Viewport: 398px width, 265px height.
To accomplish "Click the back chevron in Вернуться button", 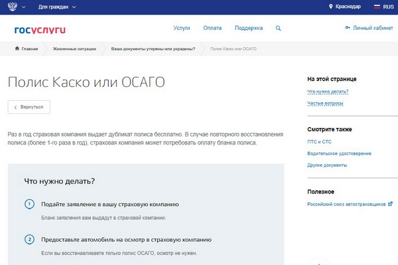I will point(15,107).
